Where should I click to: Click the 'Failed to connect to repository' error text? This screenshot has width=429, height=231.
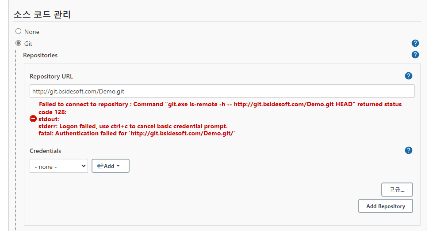coord(84,104)
